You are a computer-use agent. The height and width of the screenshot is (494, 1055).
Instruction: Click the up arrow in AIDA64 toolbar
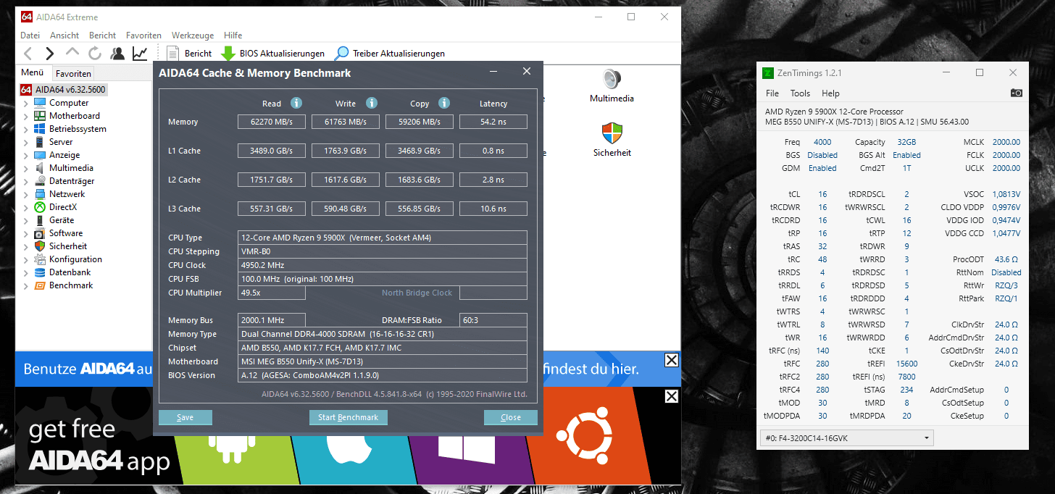pyautogui.click(x=72, y=53)
